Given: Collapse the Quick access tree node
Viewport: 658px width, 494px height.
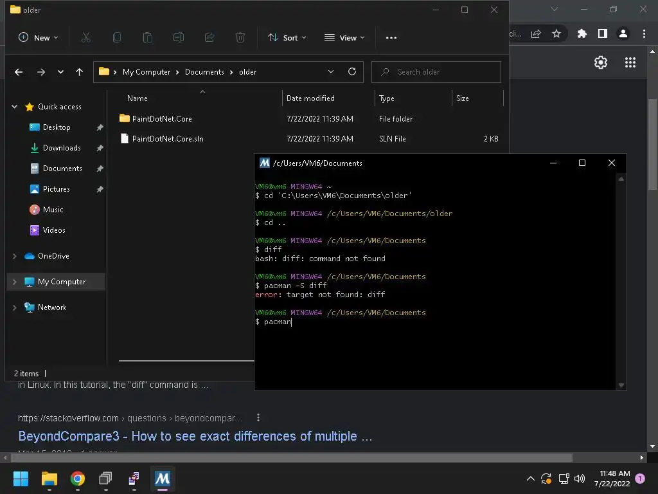Looking at the screenshot, I should pyautogui.click(x=14, y=107).
